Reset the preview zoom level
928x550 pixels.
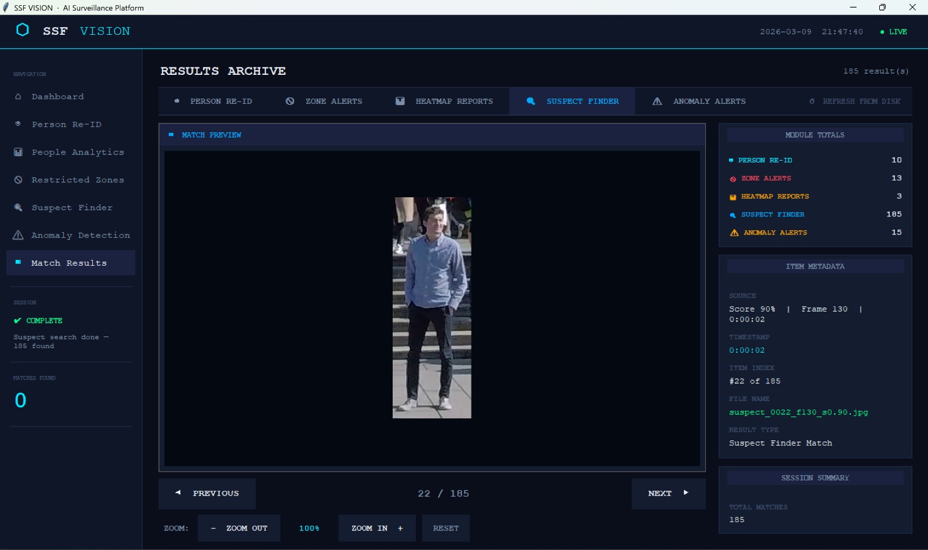[445, 529]
